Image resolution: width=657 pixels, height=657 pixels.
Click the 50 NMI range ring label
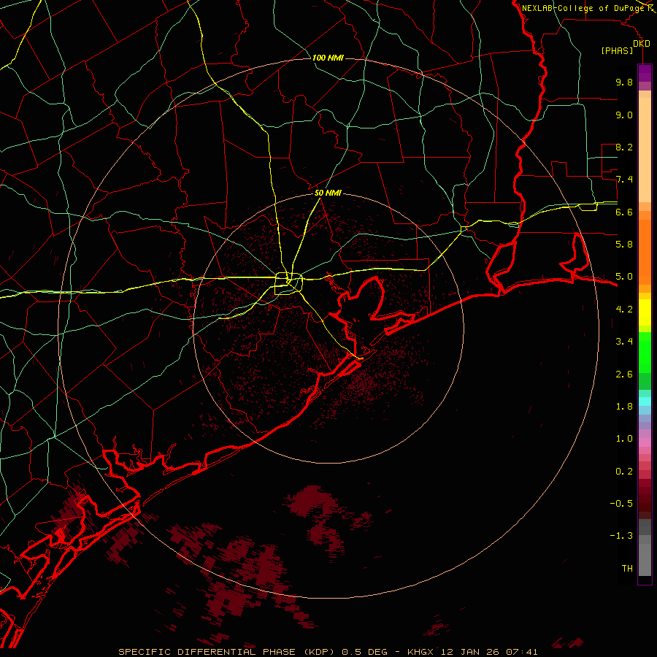(x=328, y=193)
